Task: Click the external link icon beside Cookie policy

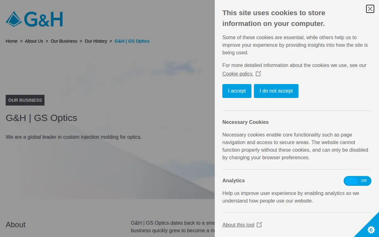Action: pyautogui.click(x=258, y=74)
